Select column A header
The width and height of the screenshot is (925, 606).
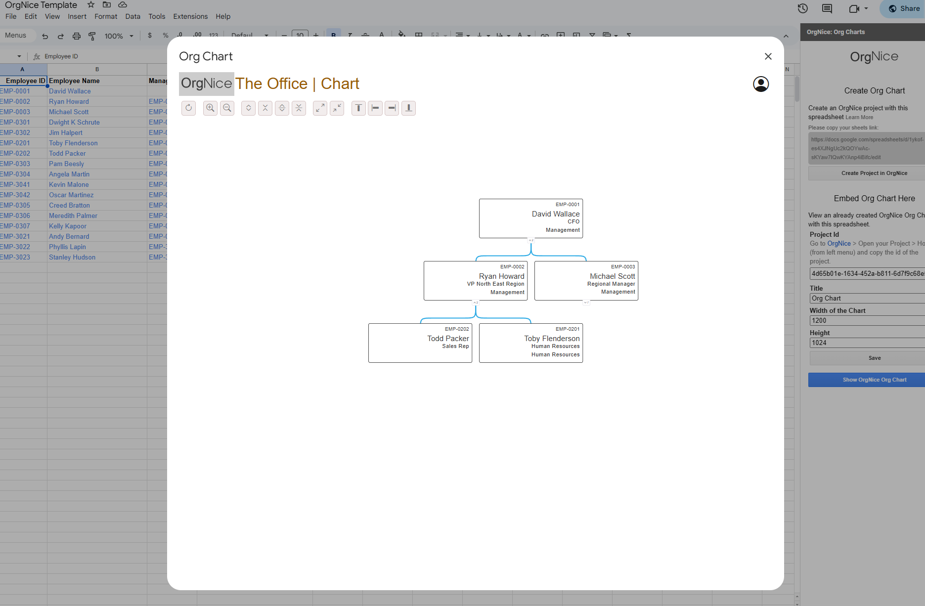click(22, 69)
